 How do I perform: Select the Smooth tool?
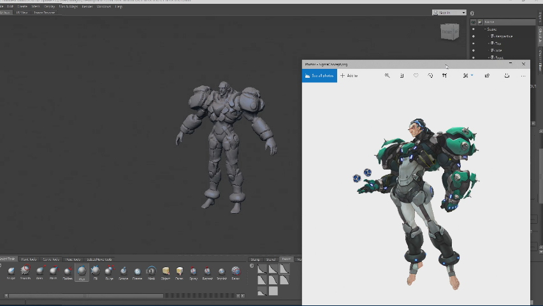click(25, 272)
